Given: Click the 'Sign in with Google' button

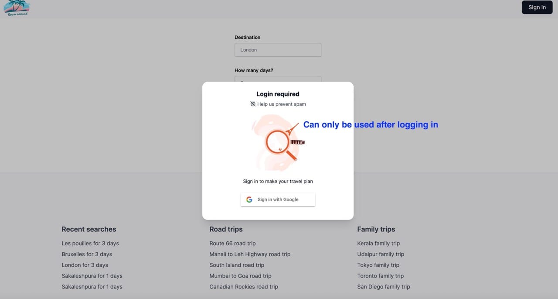Looking at the screenshot, I should pyautogui.click(x=278, y=199).
